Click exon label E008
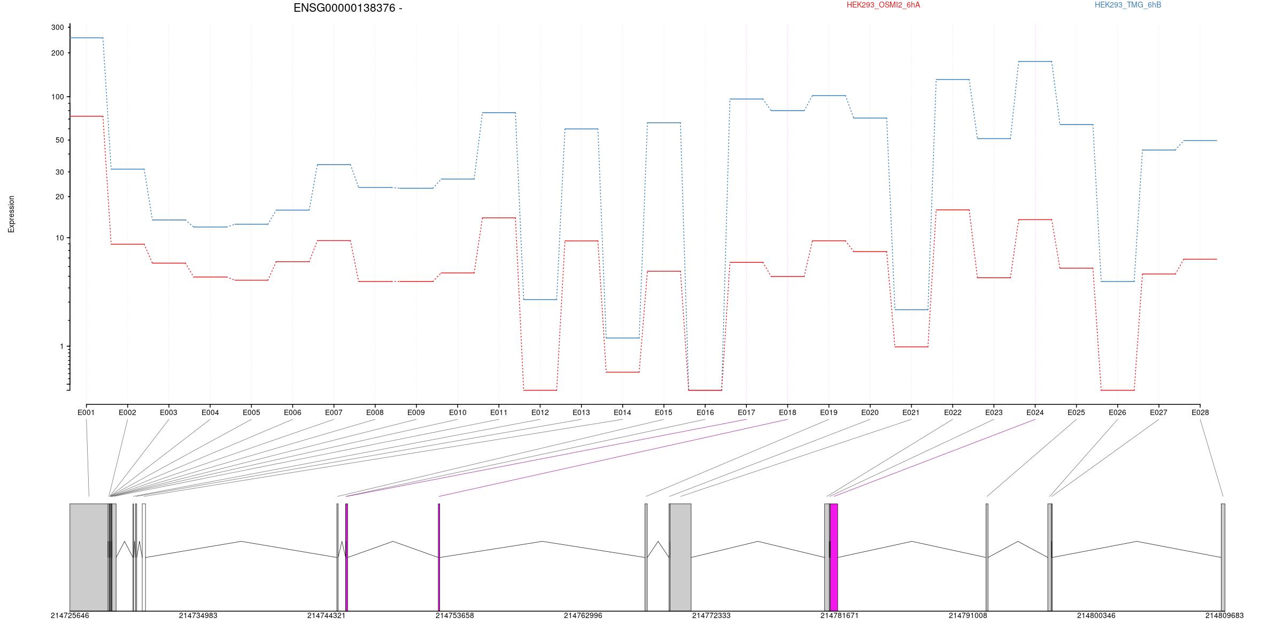Screen dimensions: 1283x641 (375, 412)
